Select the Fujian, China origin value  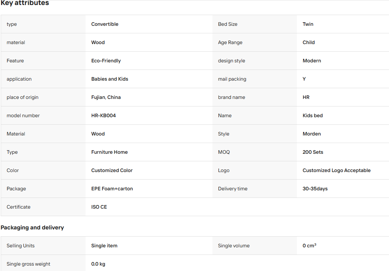pyautogui.click(x=106, y=97)
